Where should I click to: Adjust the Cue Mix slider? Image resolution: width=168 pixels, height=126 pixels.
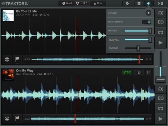pos(138,48)
